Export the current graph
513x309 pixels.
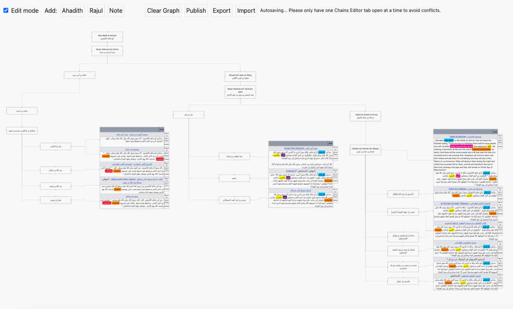pyautogui.click(x=221, y=11)
